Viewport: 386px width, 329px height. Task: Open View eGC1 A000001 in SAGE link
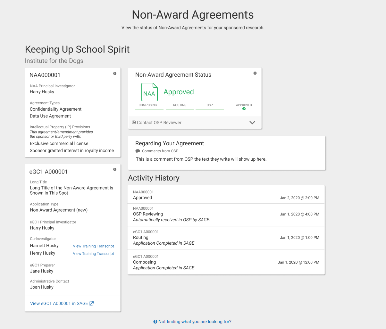tap(62, 303)
